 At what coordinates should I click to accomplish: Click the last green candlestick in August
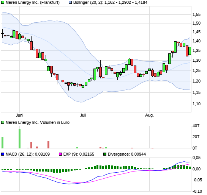[190, 51]
